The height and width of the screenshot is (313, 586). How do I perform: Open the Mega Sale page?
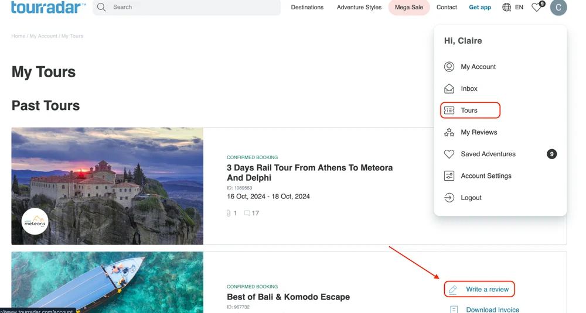pyautogui.click(x=409, y=7)
